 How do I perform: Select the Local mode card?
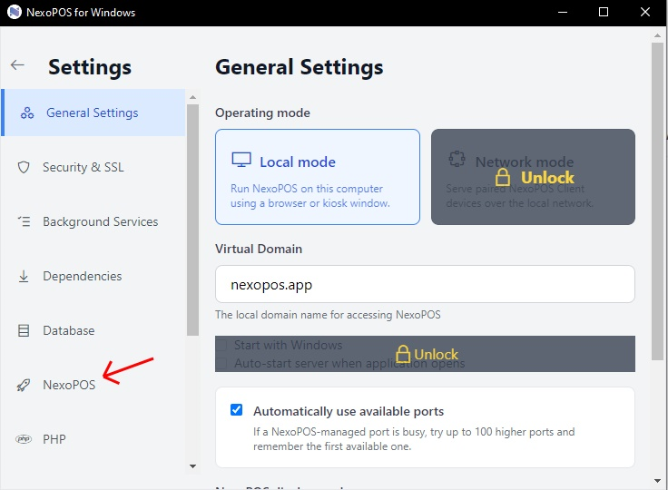click(x=318, y=177)
